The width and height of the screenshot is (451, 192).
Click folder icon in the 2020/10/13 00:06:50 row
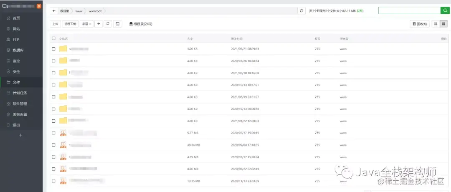(63, 109)
